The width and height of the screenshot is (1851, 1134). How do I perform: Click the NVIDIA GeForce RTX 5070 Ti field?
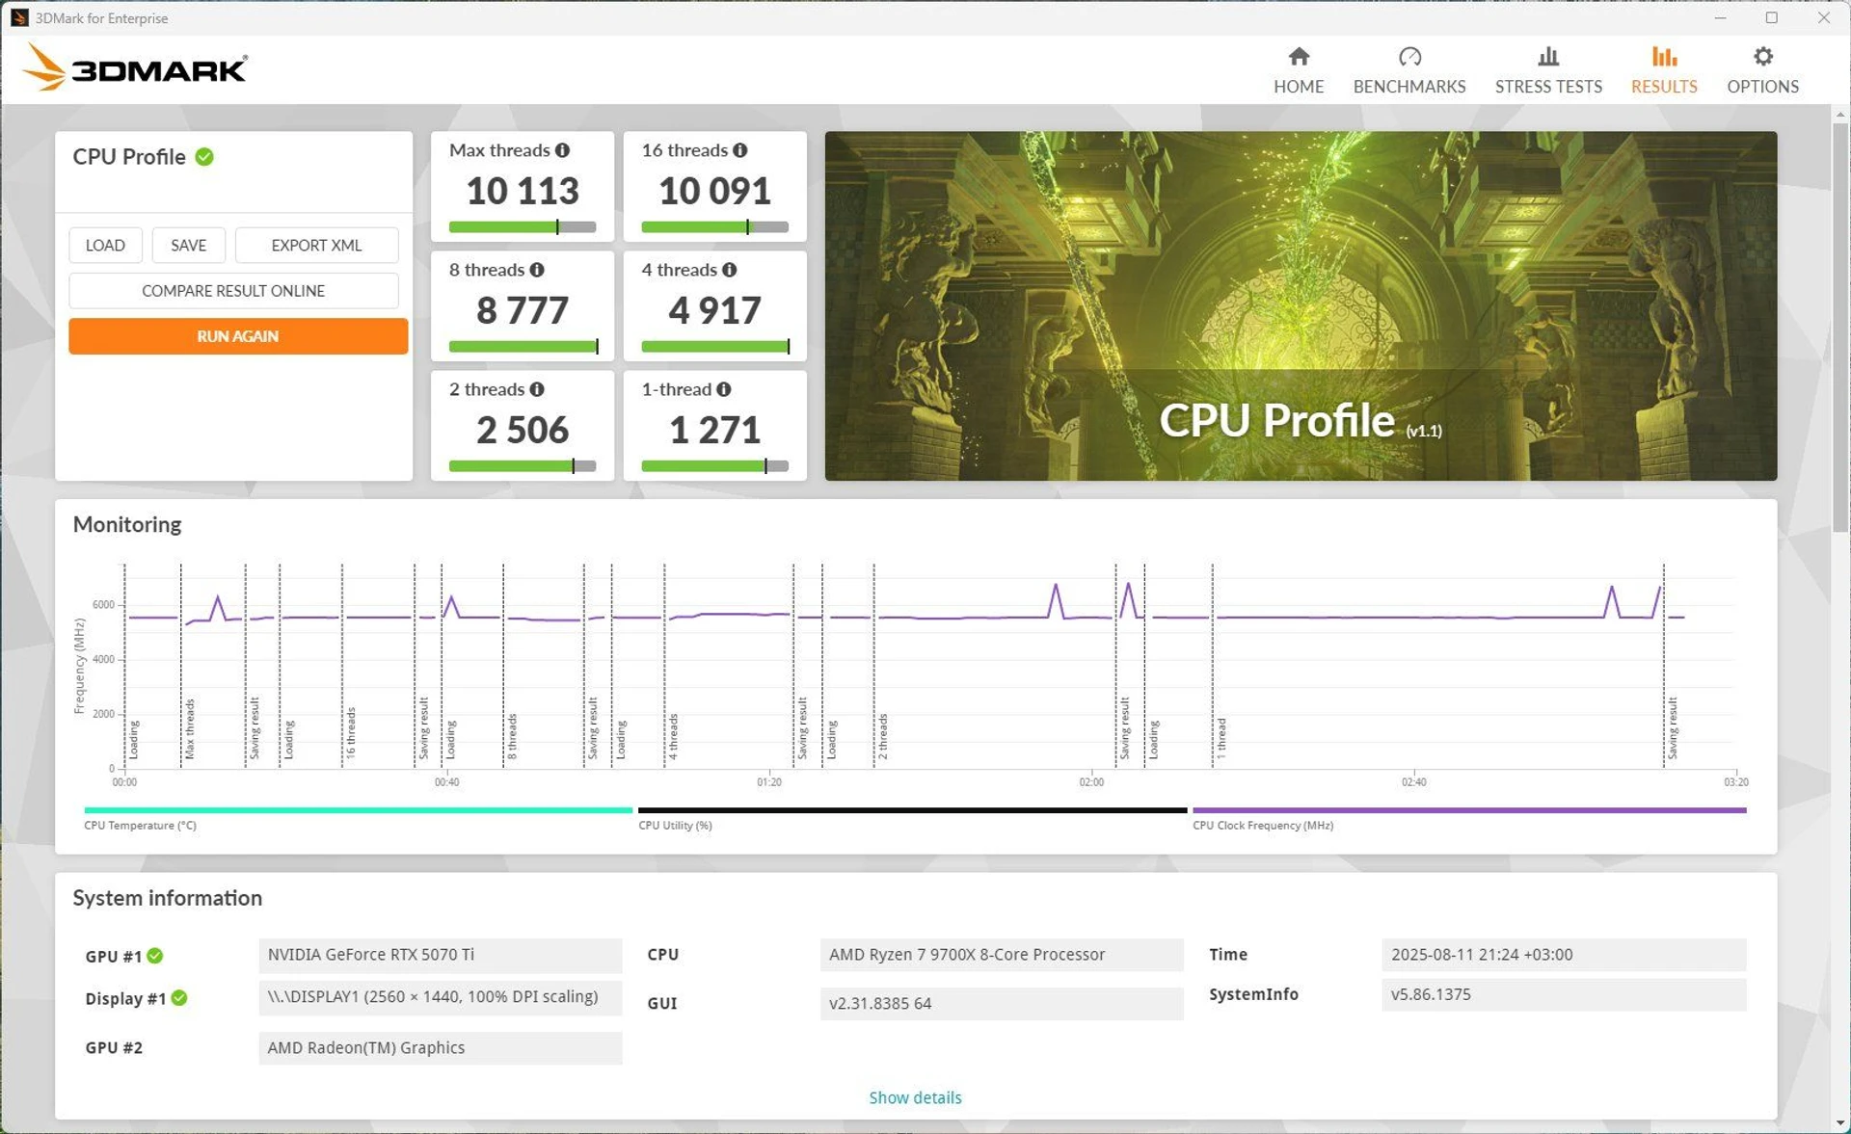441,955
